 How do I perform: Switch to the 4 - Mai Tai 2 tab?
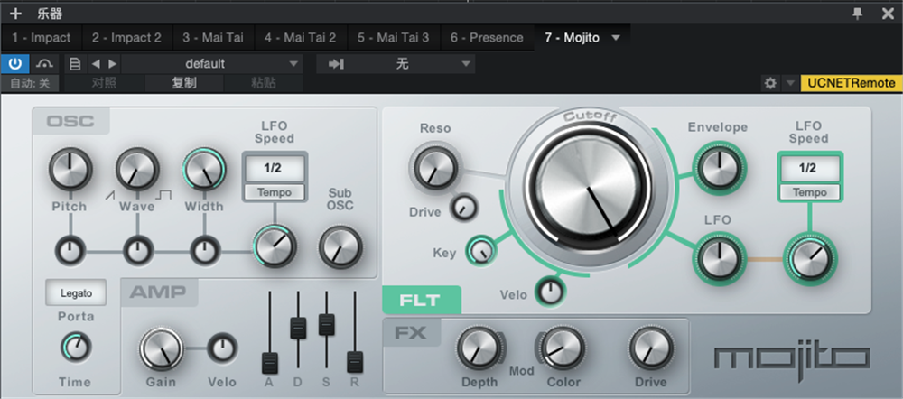(300, 38)
